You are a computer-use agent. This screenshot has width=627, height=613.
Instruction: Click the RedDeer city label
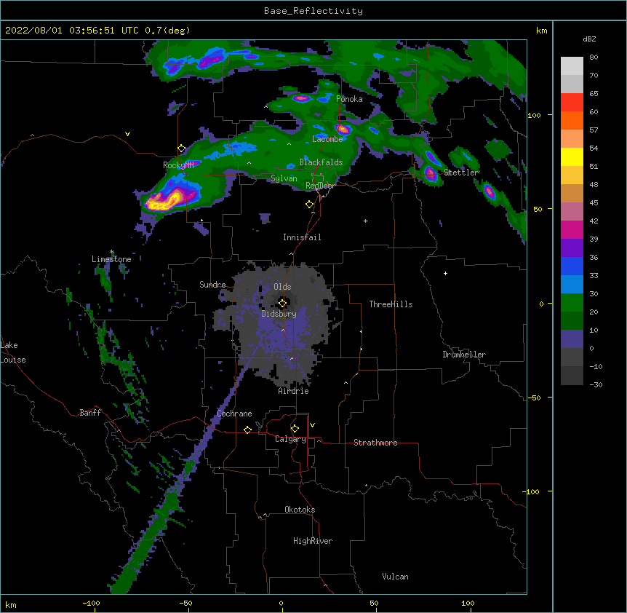(320, 186)
